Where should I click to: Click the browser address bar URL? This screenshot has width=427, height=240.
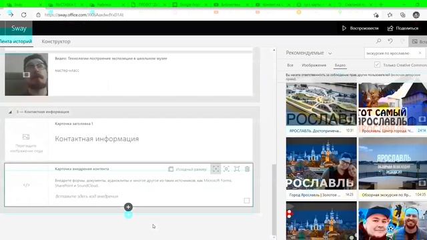tap(84, 15)
